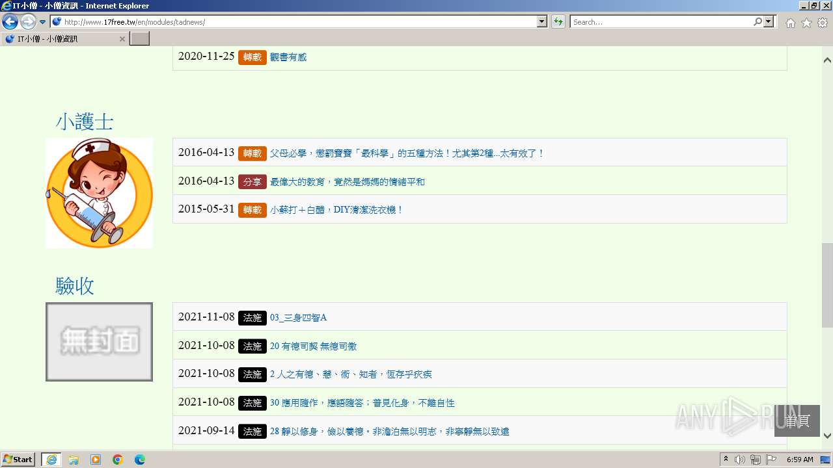Launch Edge from the taskbar
The width and height of the screenshot is (833, 468).
[140, 460]
